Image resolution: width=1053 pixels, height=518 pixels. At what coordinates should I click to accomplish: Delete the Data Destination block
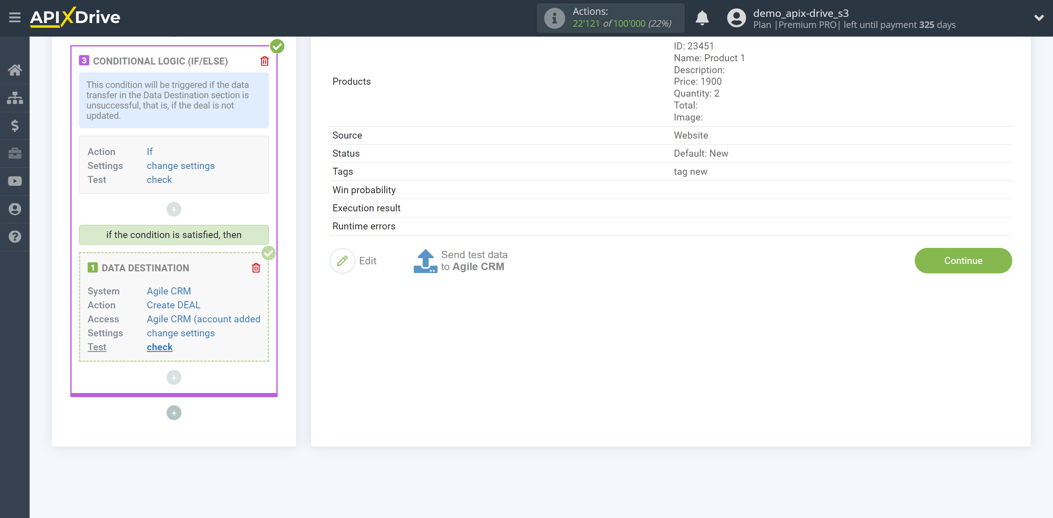(x=256, y=268)
